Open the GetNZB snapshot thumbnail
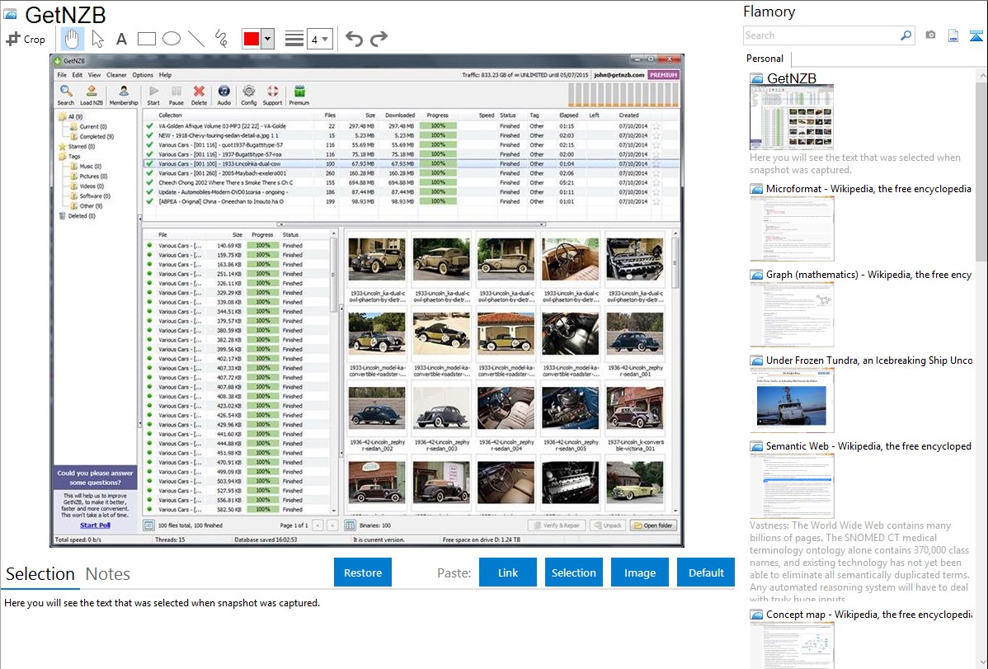The image size is (988, 669). (792, 117)
